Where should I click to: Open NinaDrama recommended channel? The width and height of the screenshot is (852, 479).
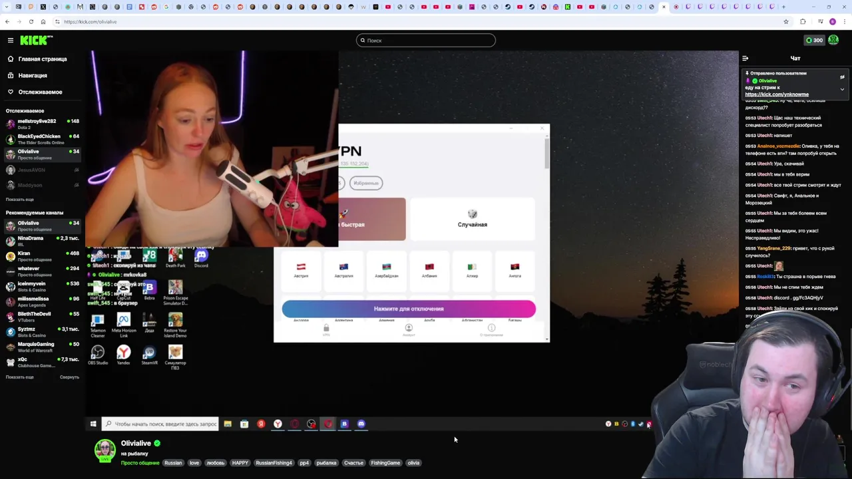[x=42, y=241]
